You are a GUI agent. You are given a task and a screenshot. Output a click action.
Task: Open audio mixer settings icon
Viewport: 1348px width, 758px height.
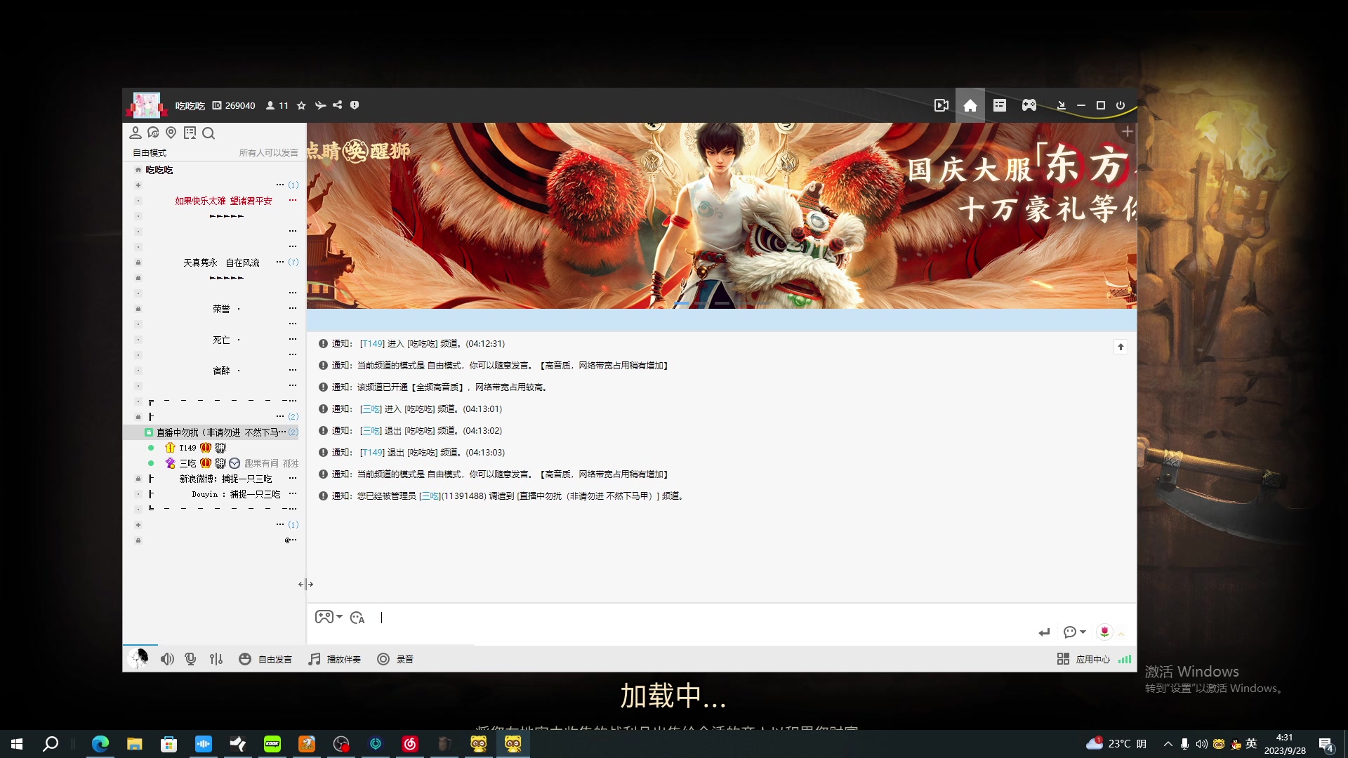pyautogui.click(x=216, y=659)
